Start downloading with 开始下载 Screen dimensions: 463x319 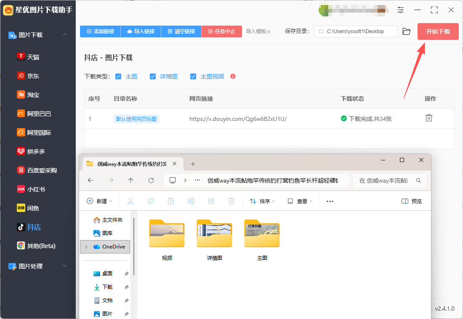pos(438,31)
